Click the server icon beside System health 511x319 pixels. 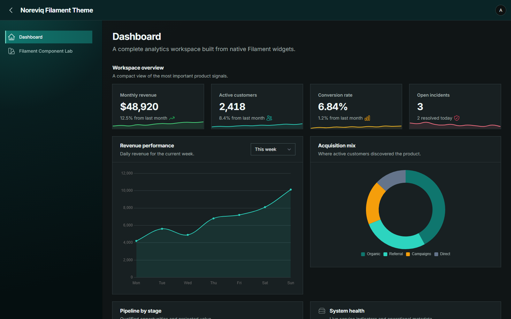pos(322,311)
